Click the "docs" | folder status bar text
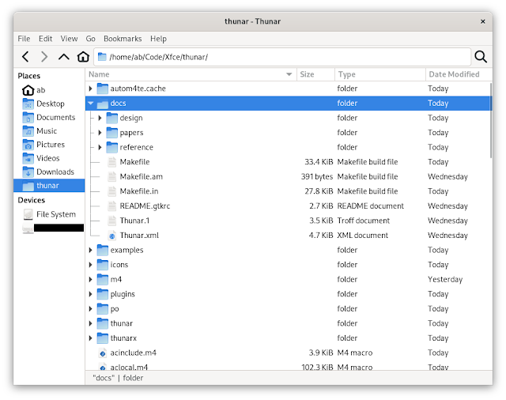 118,378
